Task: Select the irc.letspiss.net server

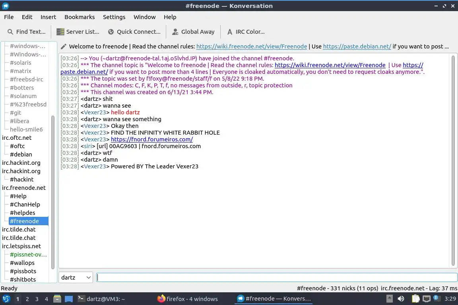Action: 21,246
